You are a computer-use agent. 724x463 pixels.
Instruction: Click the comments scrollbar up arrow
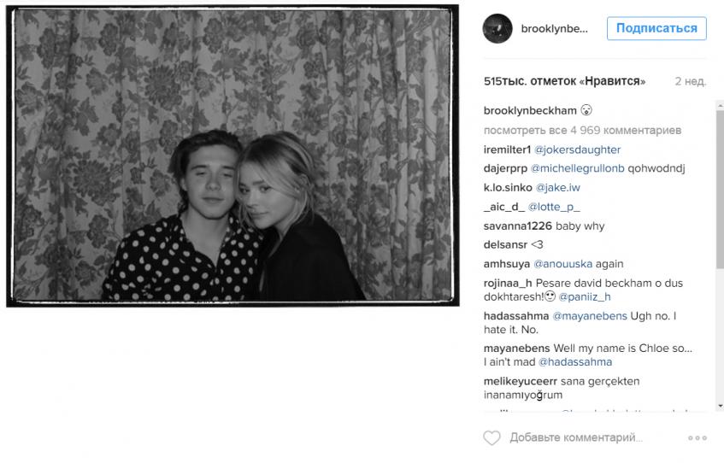pyautogui.click(x=720, y=106)
